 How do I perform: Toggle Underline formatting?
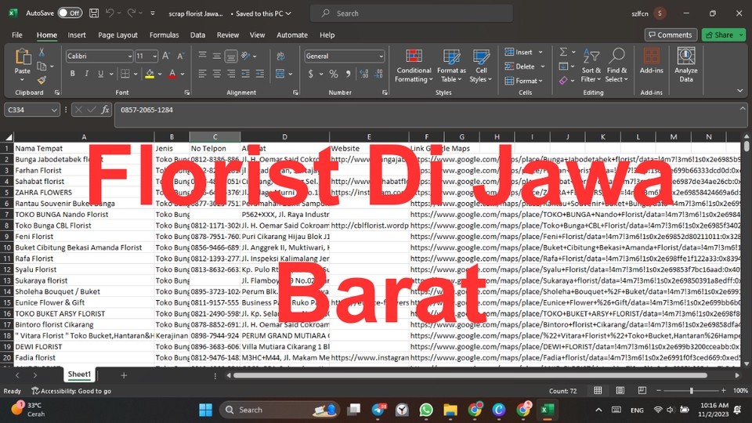pyautogui.click(x=100, y=74)
